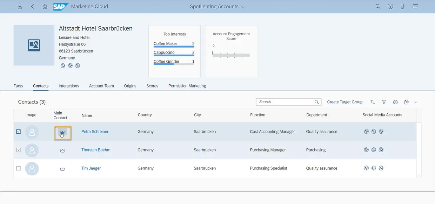This screenshot has width=435, height=204.
Task: Activate the voice microphone icon
Action: [x=403, y=6]
